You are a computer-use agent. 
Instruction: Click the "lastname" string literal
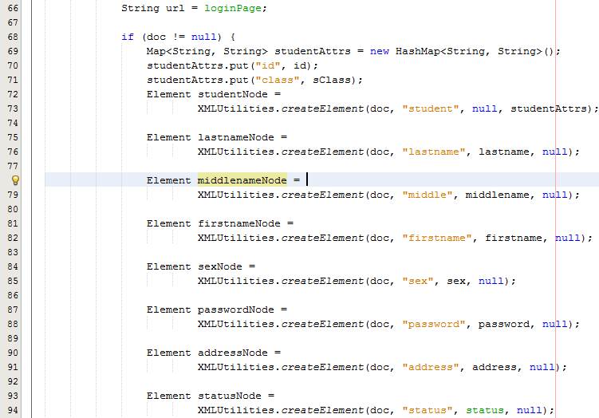coord(434,152)
